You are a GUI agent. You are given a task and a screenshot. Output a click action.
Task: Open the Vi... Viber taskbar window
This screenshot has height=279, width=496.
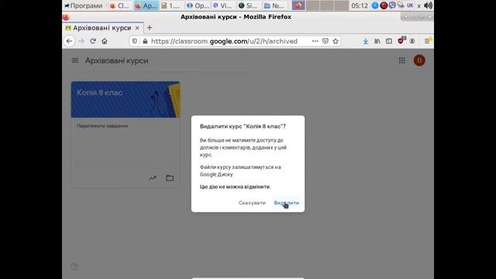coord(222,5)
